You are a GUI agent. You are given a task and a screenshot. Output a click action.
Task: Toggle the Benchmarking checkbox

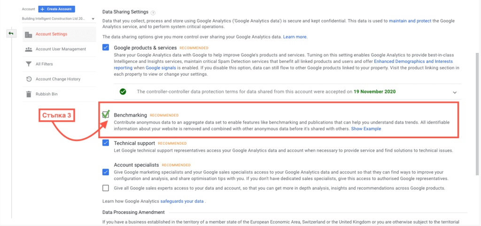coord(106,115)
